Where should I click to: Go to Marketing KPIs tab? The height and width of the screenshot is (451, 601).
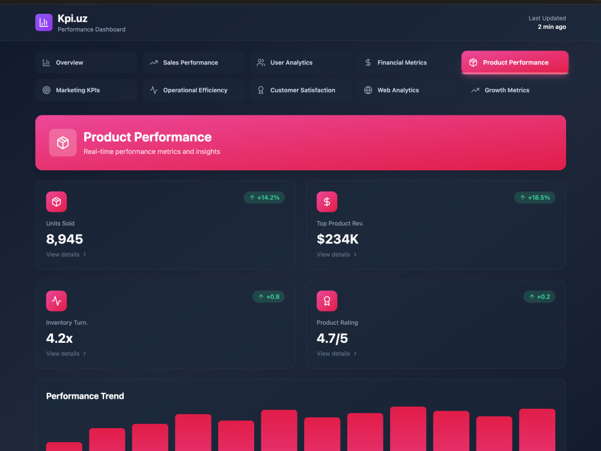[86, 90]
